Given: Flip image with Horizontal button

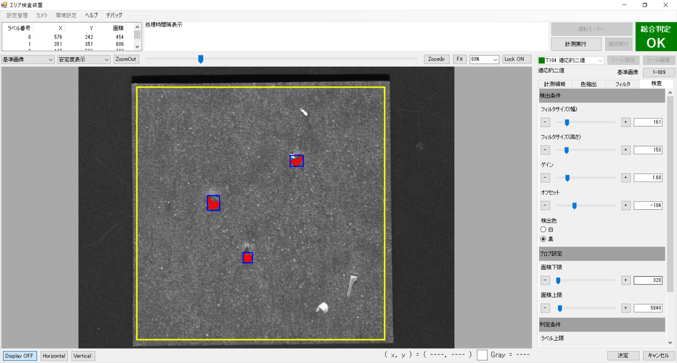Looking at the screenshot, I should (54, 356).
